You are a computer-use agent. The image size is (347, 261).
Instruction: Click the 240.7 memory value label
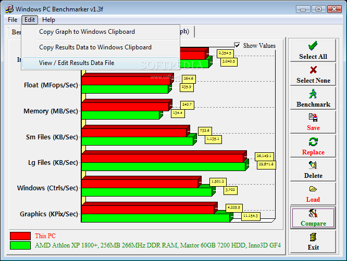pos(187,105)
